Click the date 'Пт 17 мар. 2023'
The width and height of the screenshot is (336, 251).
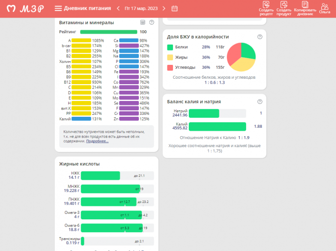pyautogui.click(x=142, y=8)
